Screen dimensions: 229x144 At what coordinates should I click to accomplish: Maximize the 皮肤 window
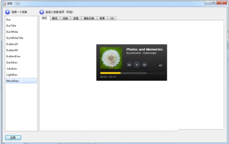point(214,3)
